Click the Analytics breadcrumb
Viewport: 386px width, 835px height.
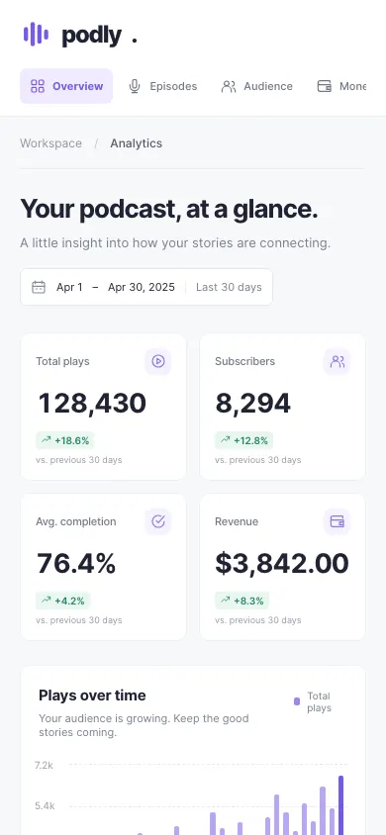pyautogui.click(x=137, y=143)
